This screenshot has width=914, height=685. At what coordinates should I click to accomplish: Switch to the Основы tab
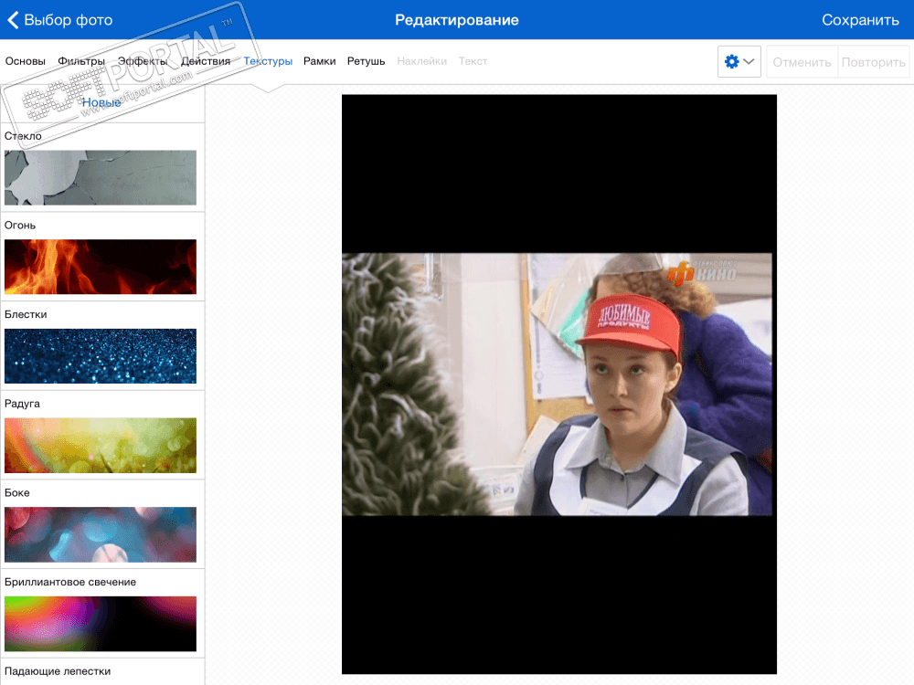(26, 61)
